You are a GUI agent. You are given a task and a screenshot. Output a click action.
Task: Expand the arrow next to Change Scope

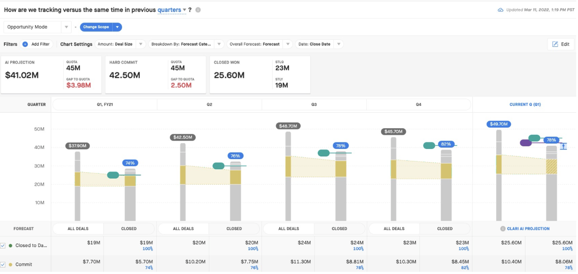click(117, 27)
